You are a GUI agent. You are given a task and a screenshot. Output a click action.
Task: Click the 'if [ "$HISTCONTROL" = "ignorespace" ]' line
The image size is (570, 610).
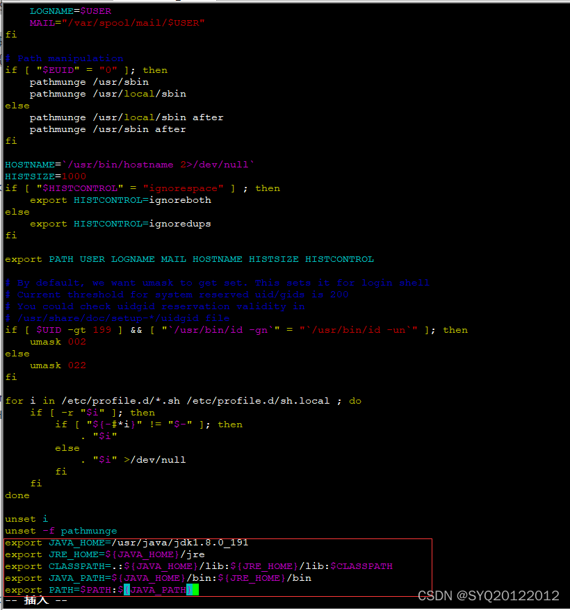coord(142,188)
